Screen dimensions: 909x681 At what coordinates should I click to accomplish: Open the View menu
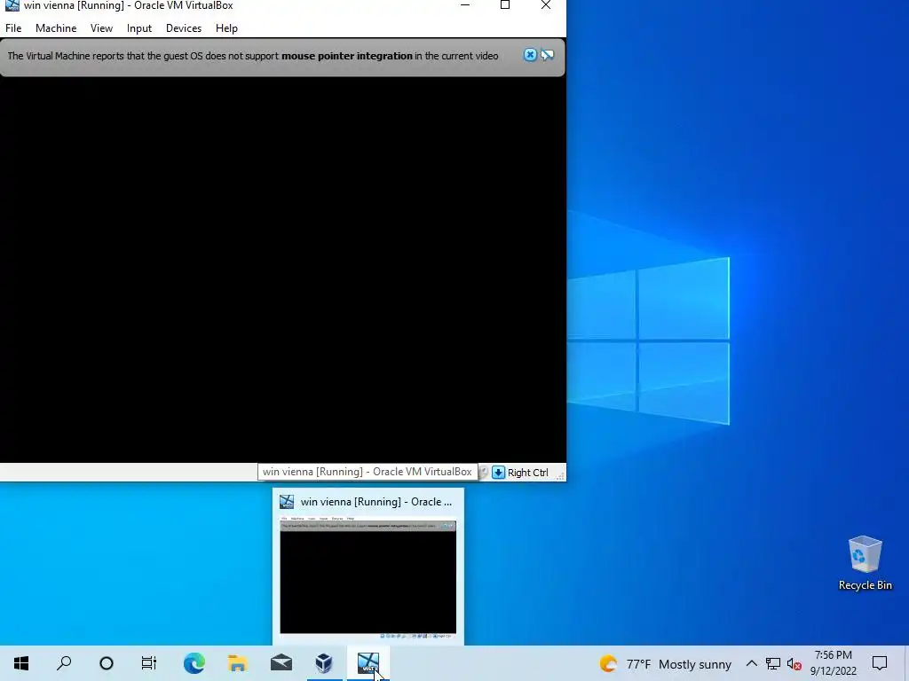[101, 27]
